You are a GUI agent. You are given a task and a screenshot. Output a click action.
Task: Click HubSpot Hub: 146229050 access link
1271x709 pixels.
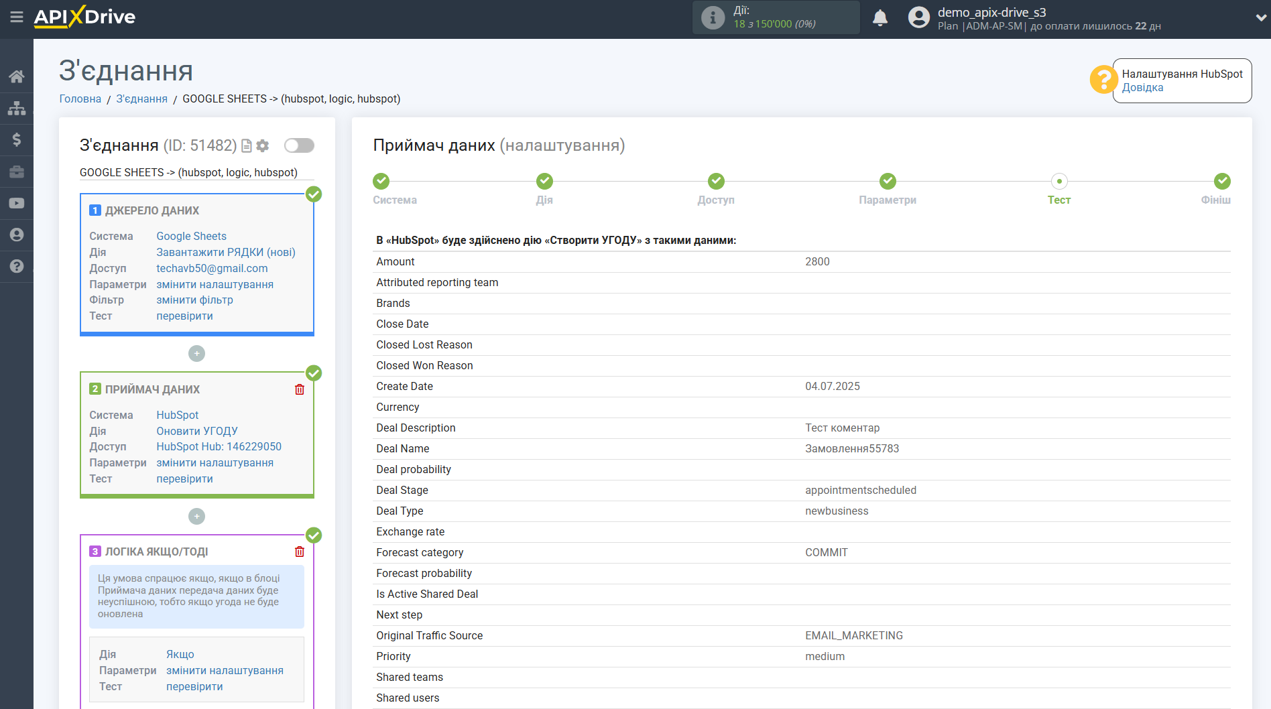(x=219, y=446)
